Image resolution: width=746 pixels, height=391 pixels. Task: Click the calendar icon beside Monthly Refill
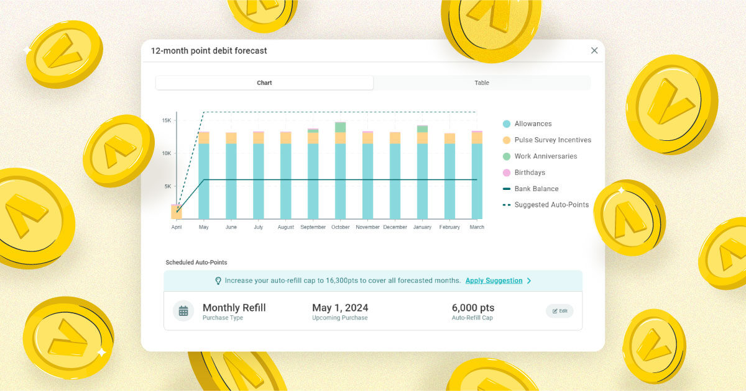pyautogui.click(x=183, y=311)
